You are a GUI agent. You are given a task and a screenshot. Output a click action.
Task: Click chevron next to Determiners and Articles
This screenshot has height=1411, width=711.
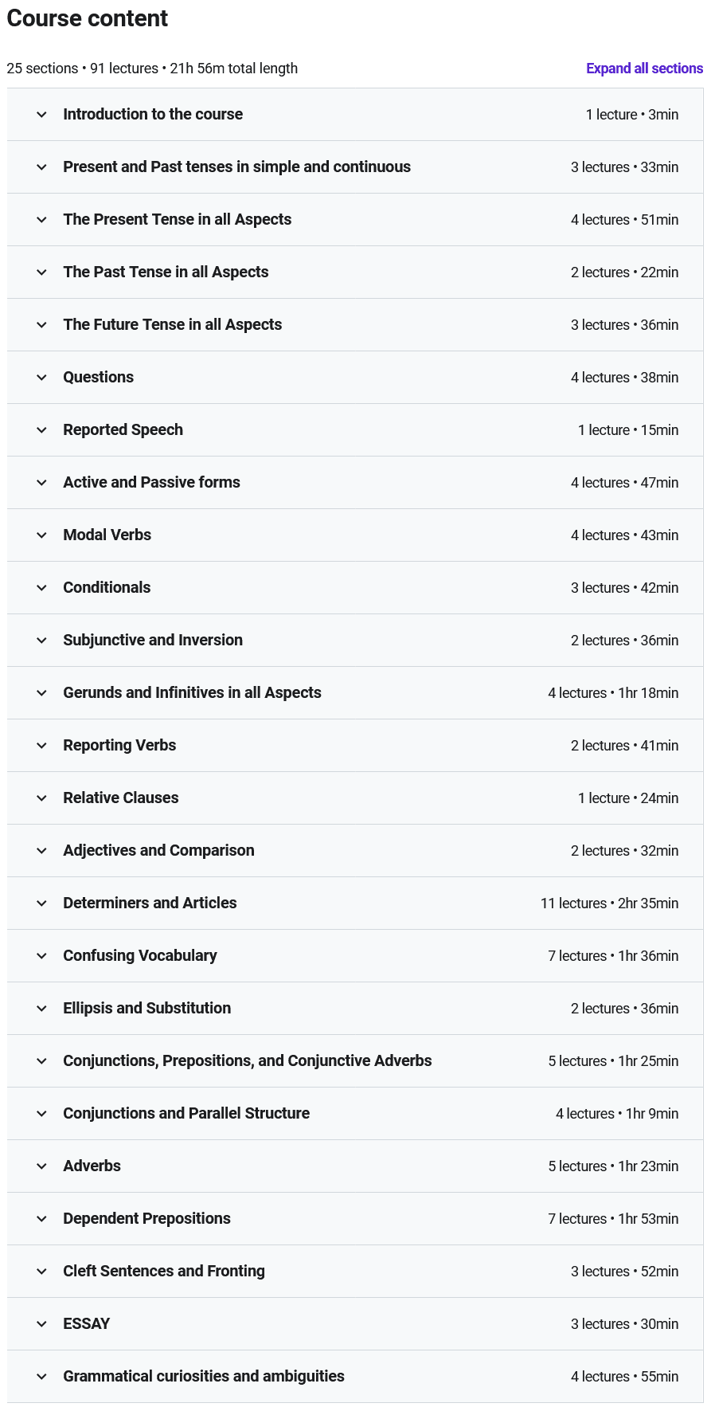click(41, 903)
